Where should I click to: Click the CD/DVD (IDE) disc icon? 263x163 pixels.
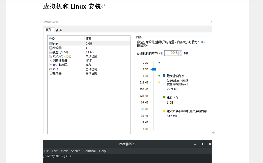(51, 56)
